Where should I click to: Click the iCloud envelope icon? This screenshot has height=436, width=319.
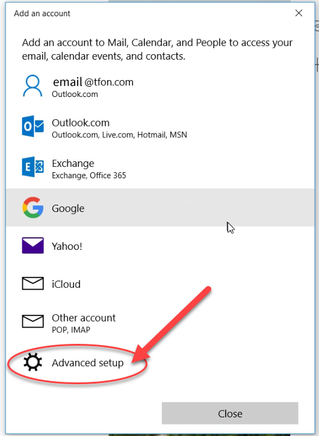(x=33, y=284)
